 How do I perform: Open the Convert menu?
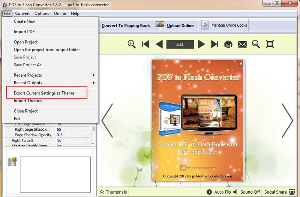(x=22, y=13)
